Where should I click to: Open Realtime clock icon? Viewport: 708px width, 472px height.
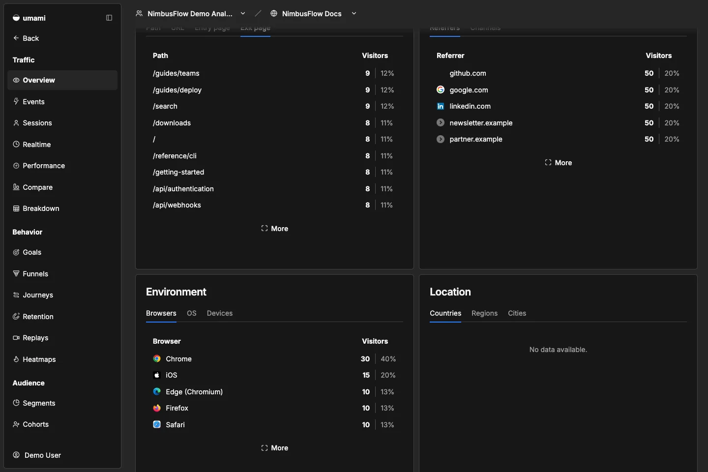(x=16, y=144)
